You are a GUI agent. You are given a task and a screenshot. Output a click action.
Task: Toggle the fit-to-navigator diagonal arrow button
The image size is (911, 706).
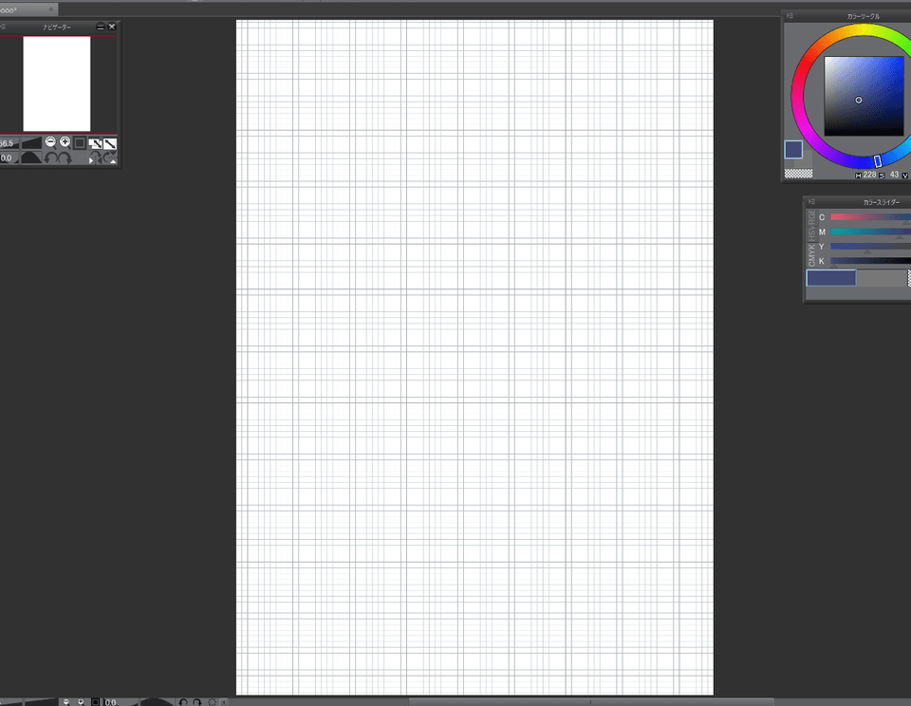110,143
